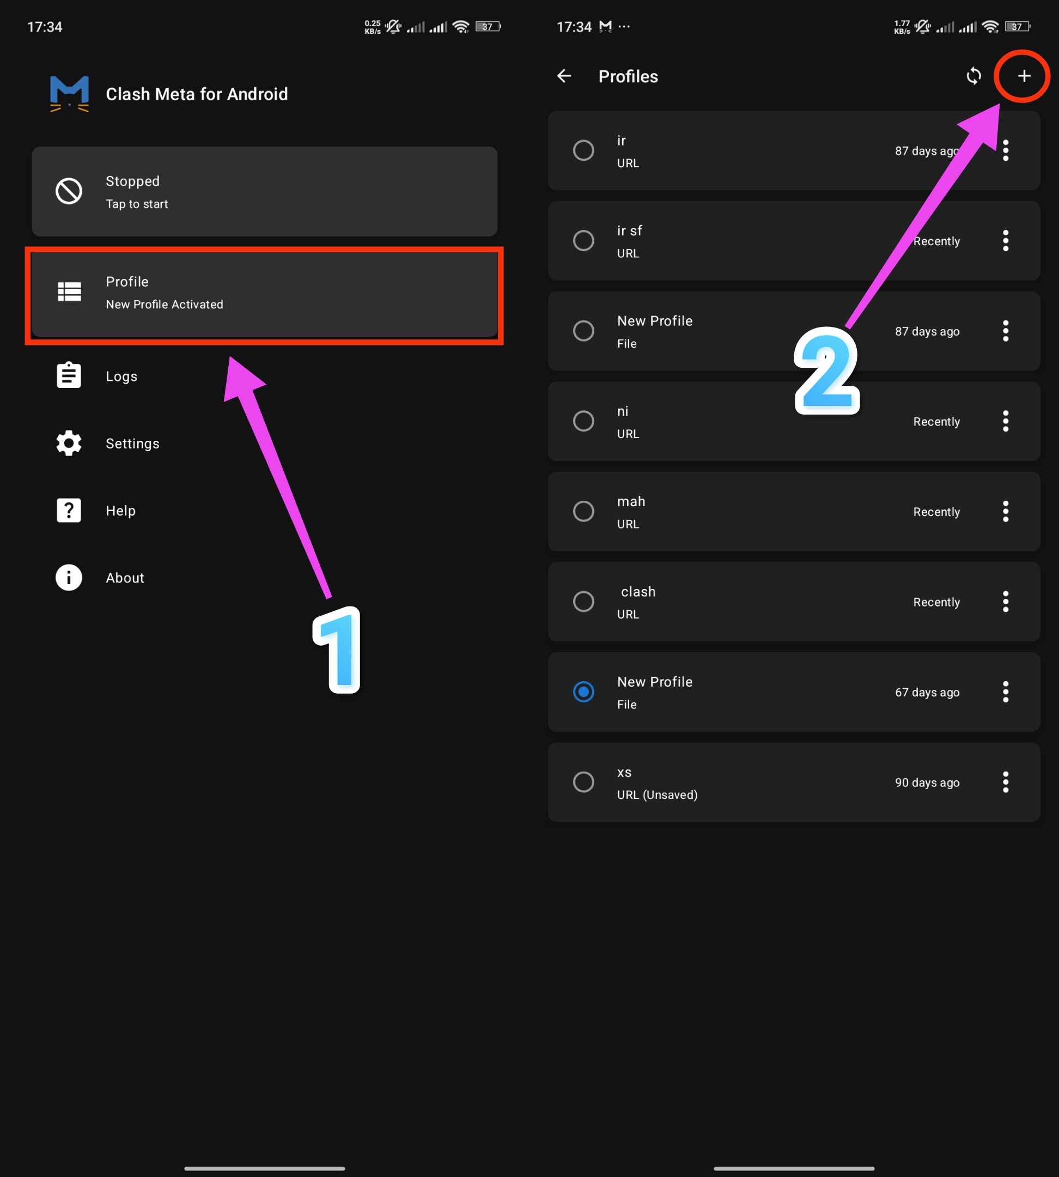Tap 'Stopped Tap to start' button

pyautogui.click(x=264, y=191)
